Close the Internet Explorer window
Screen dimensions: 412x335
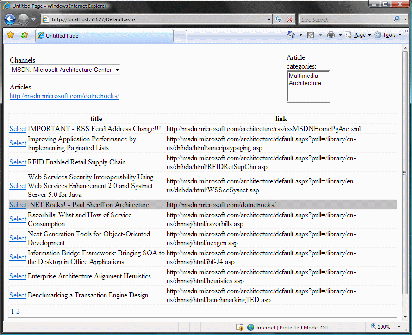click(x=400, y=4)
